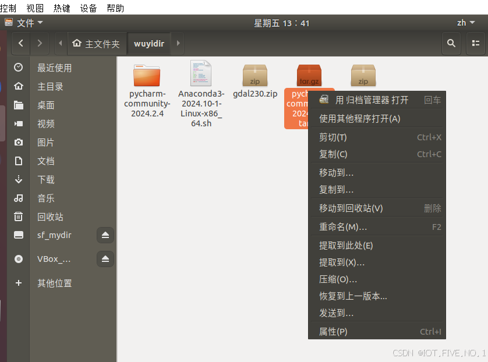Eject the sf_mydir drive

click(105, 235)
